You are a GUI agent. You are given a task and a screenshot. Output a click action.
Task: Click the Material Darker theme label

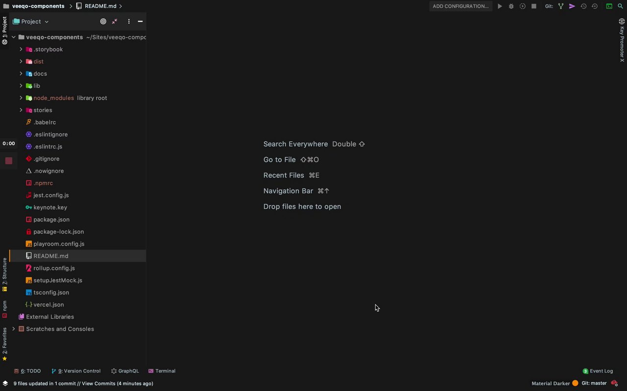point(551,383)
